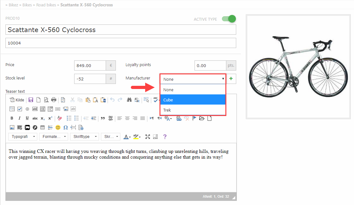Image resolution: width=354 pixels, height=205 pixels.
Task: Insert a smiley with the emoji icon
Action: pyautogui.click(x=58, y=127)
